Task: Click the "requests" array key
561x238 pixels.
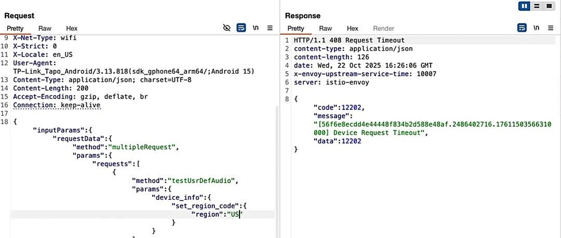Action: (x=112, y=164)
